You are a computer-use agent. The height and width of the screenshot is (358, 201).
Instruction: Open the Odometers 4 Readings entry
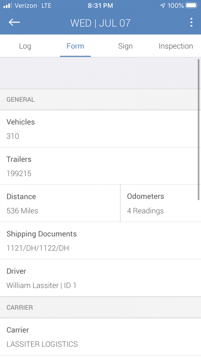point(160,203)
